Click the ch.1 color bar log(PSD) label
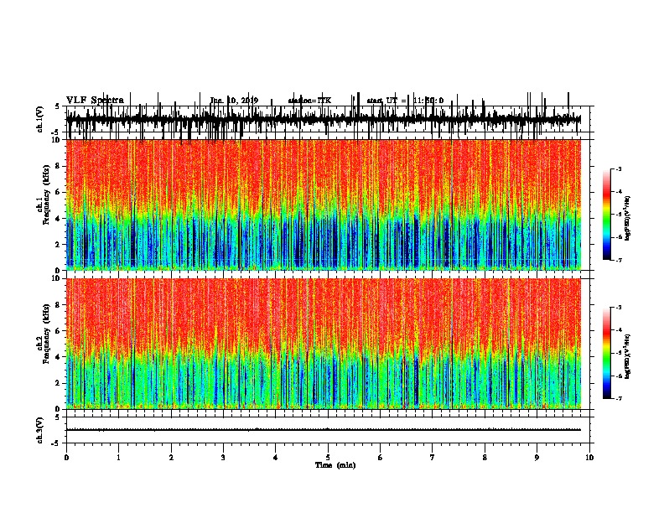Viewport: 664px width, 513px height. pyautogui.click(x=628, y=219)
